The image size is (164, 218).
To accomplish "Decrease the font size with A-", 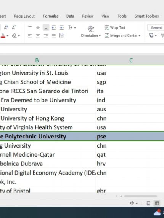I will click(x=14, y=27).
